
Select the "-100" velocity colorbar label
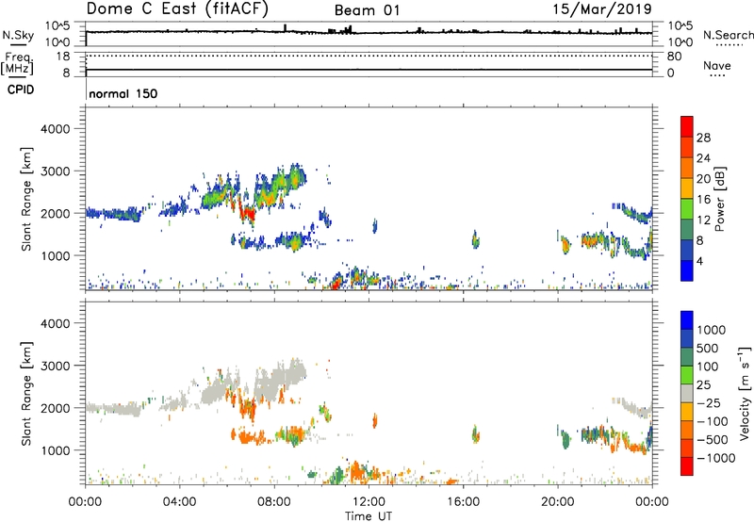pos(713,421)
